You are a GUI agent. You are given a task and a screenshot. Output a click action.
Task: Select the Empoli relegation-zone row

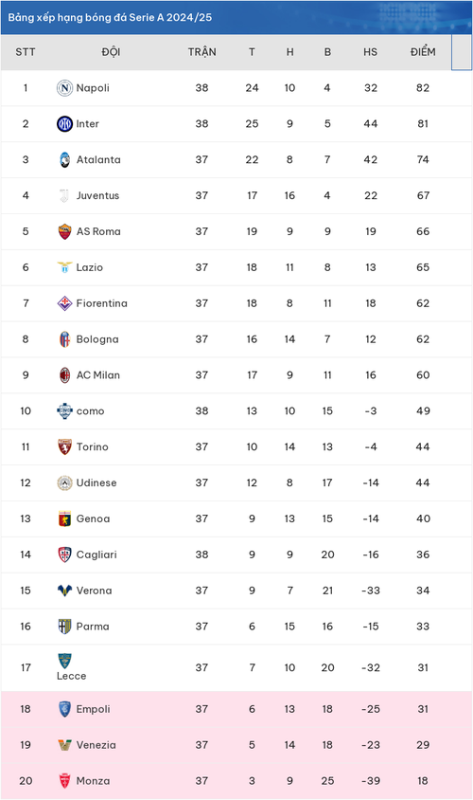coord(236,709)
